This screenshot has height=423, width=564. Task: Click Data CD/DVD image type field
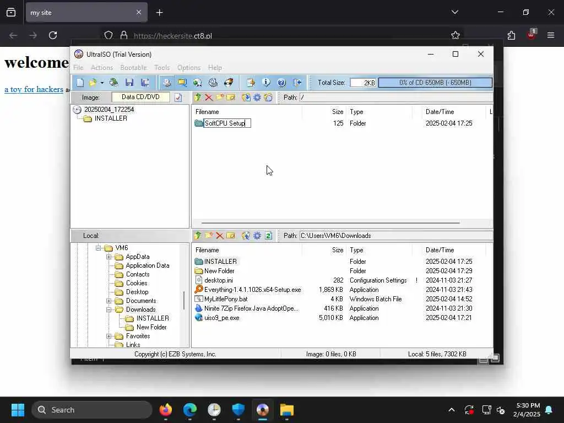pyautogui.click(x=140, y=97)
